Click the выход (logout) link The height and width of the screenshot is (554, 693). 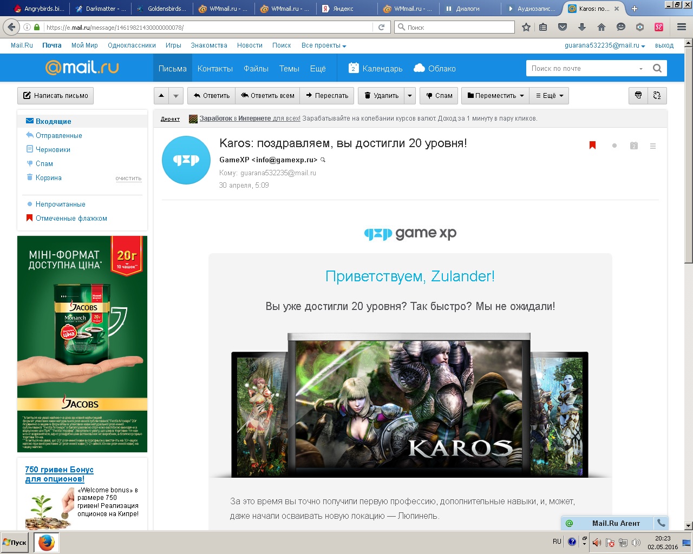pyautogui.click(x=664, y=45)
